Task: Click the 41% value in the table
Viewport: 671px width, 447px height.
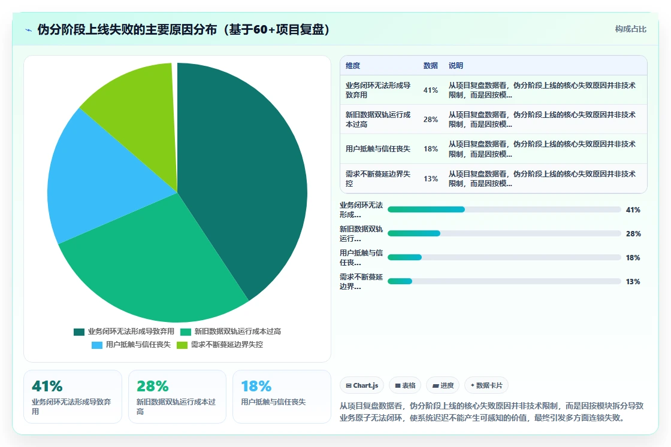Action: [x=431, y=90]
